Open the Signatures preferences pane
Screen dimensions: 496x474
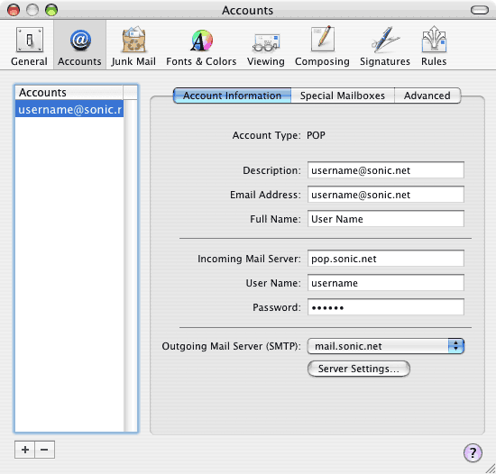pos(385,46)
